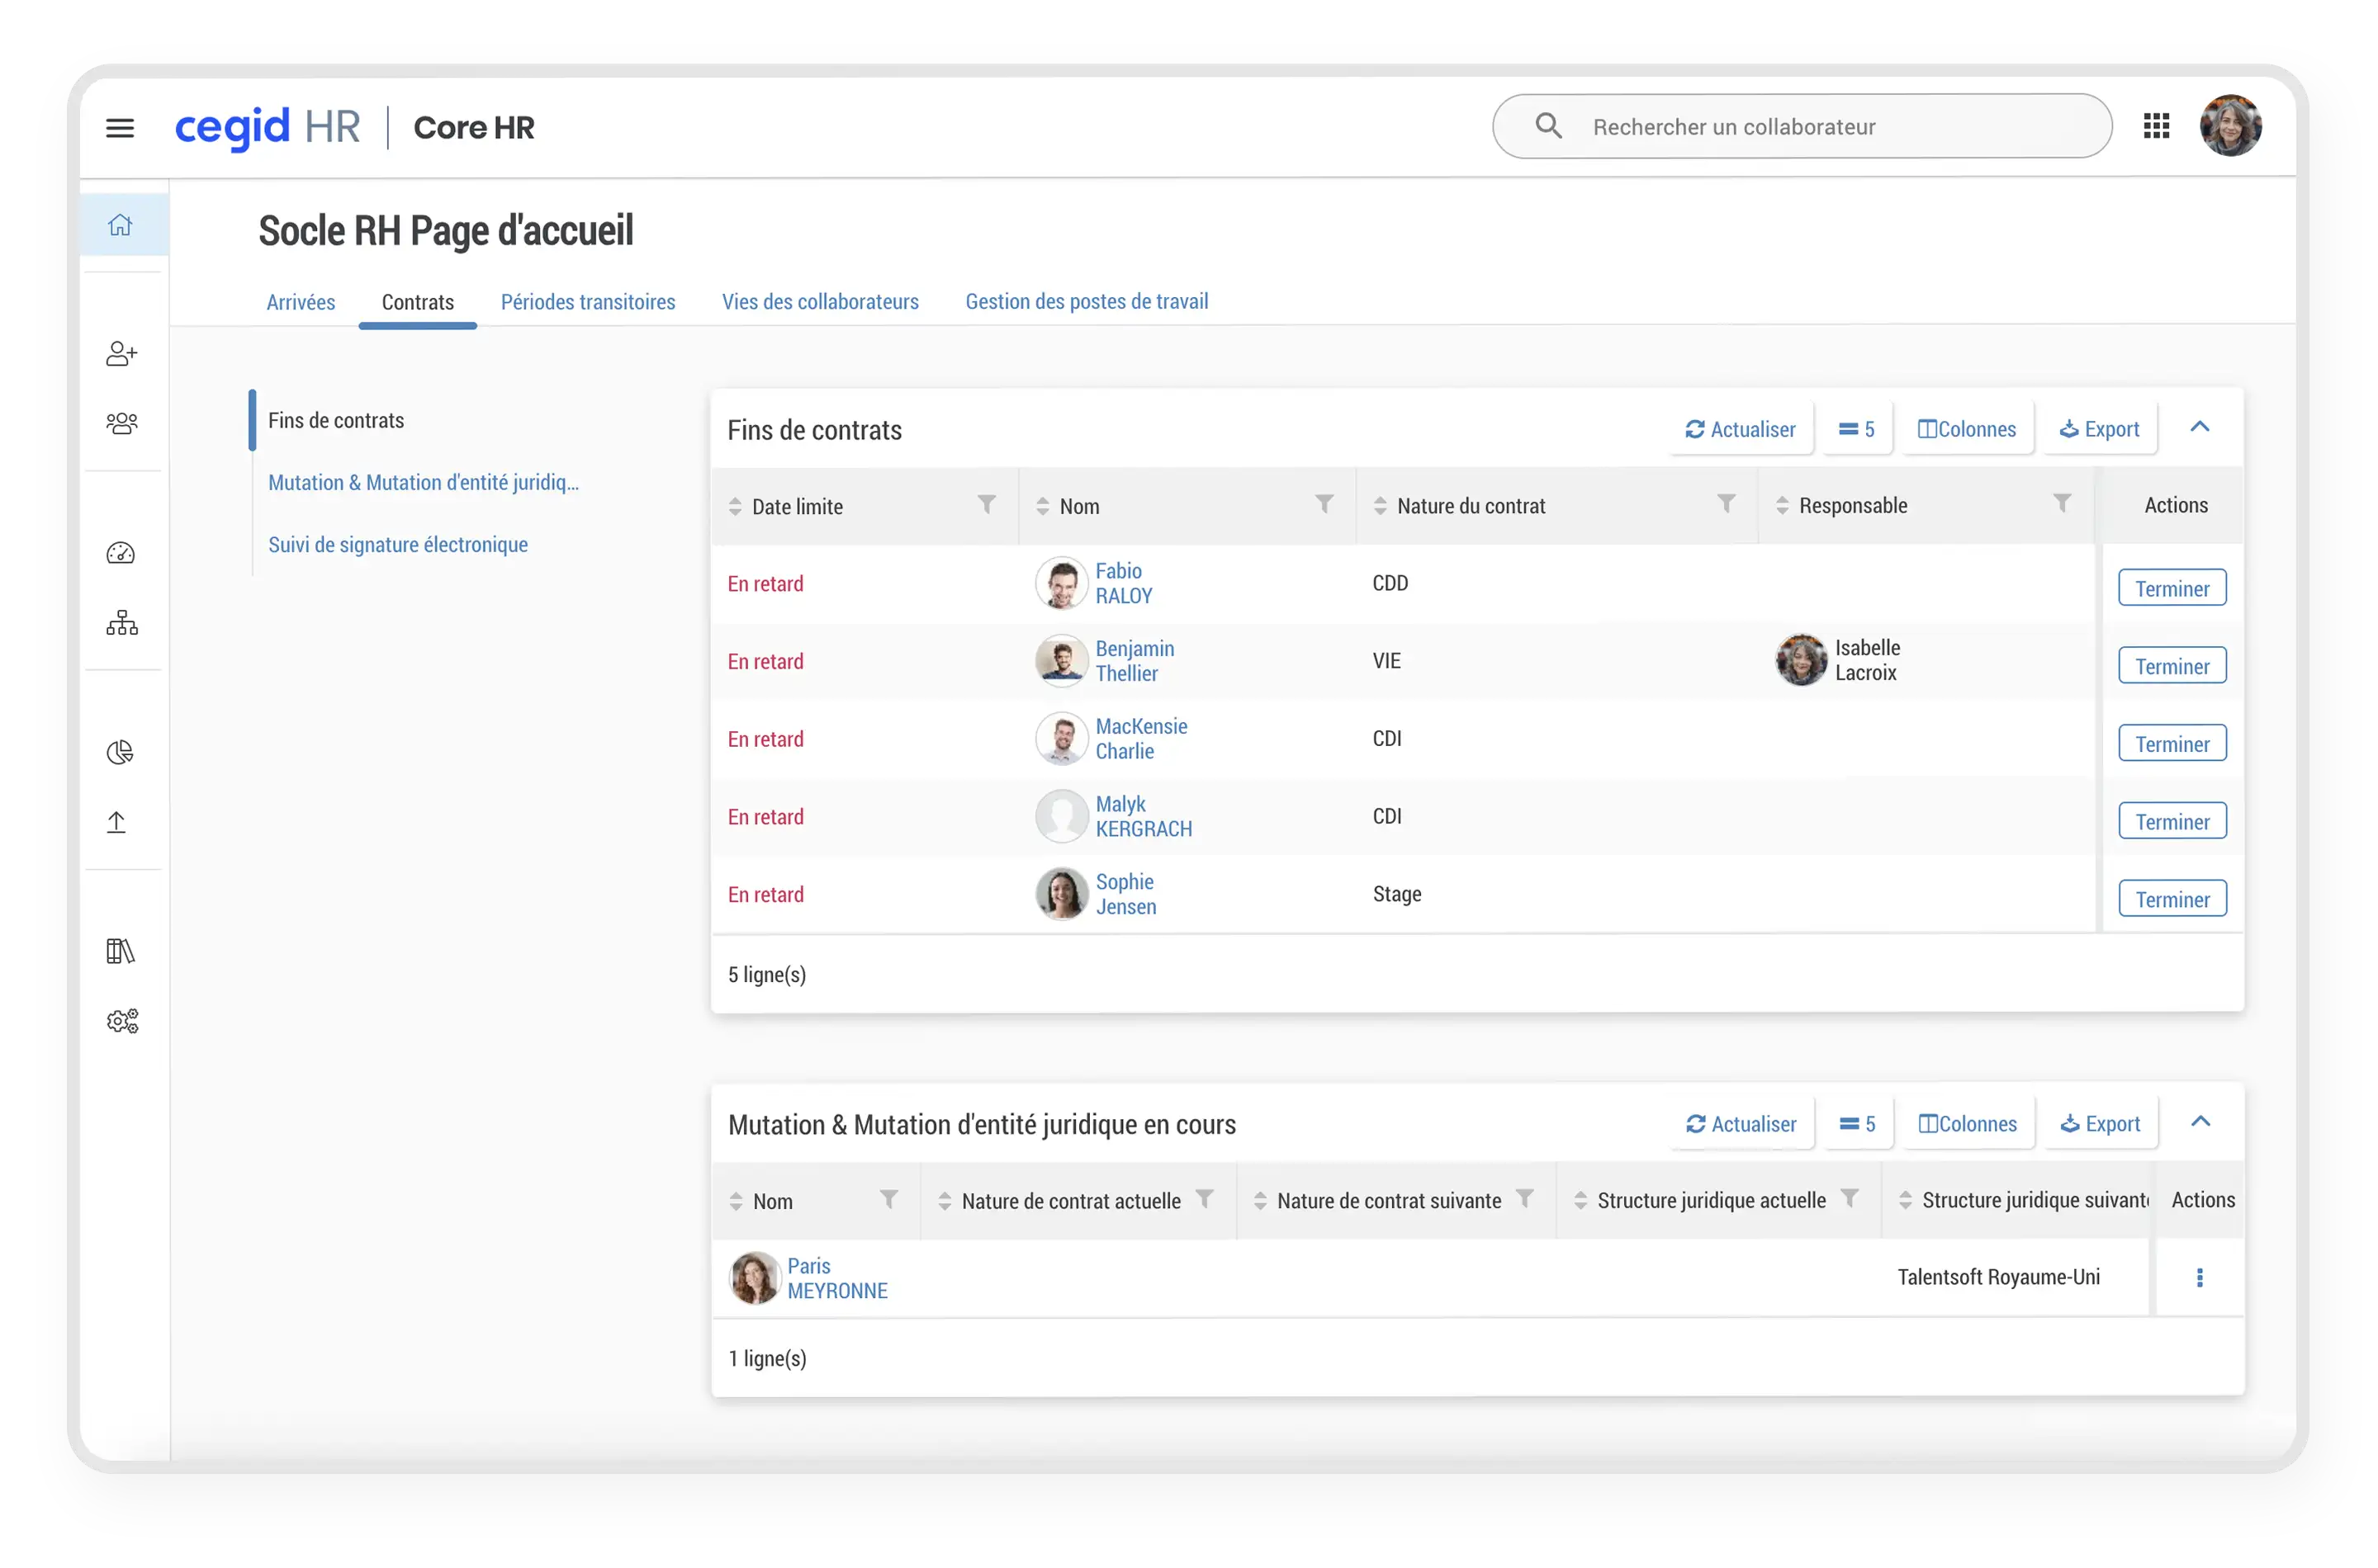This screenshot has height=1568, width=2378.
Task: Click Terminer for Fabio RALOY
Action: (2172, 588)
